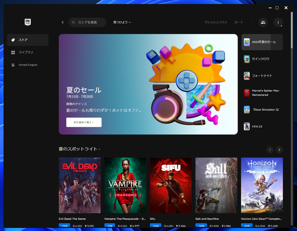
Task: Open the account profile icon
Action: click(278, 22)
